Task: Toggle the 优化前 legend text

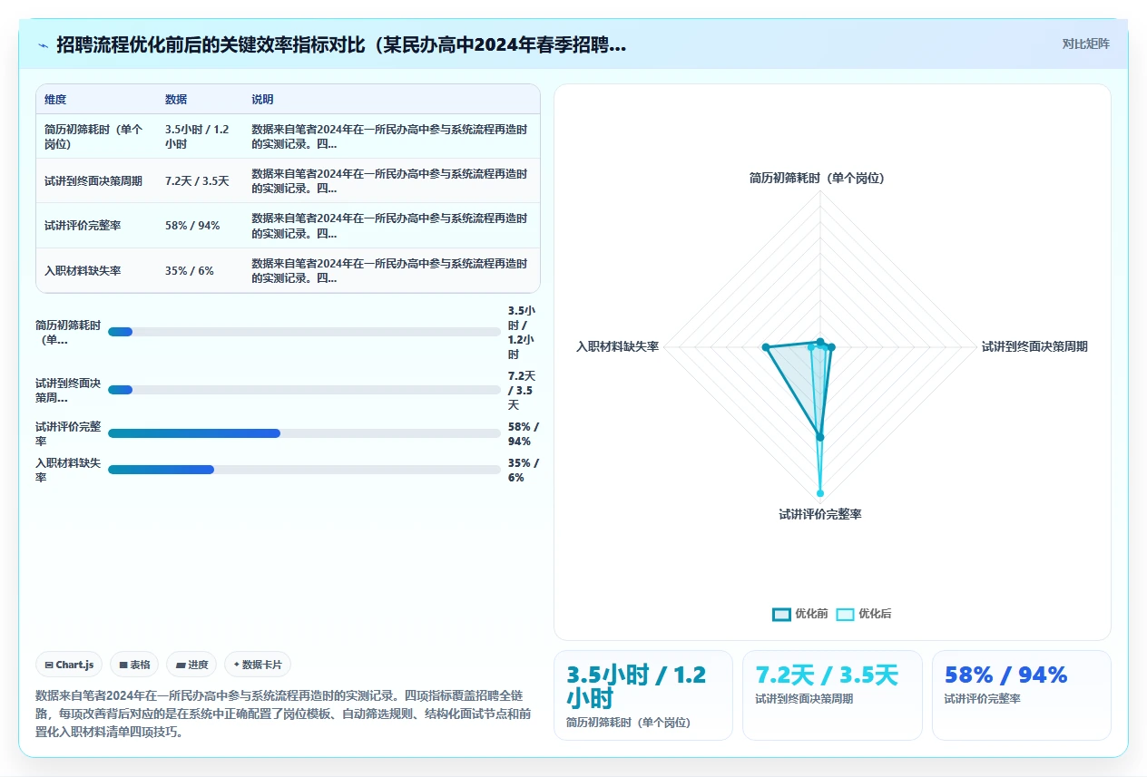Action: 811,614
